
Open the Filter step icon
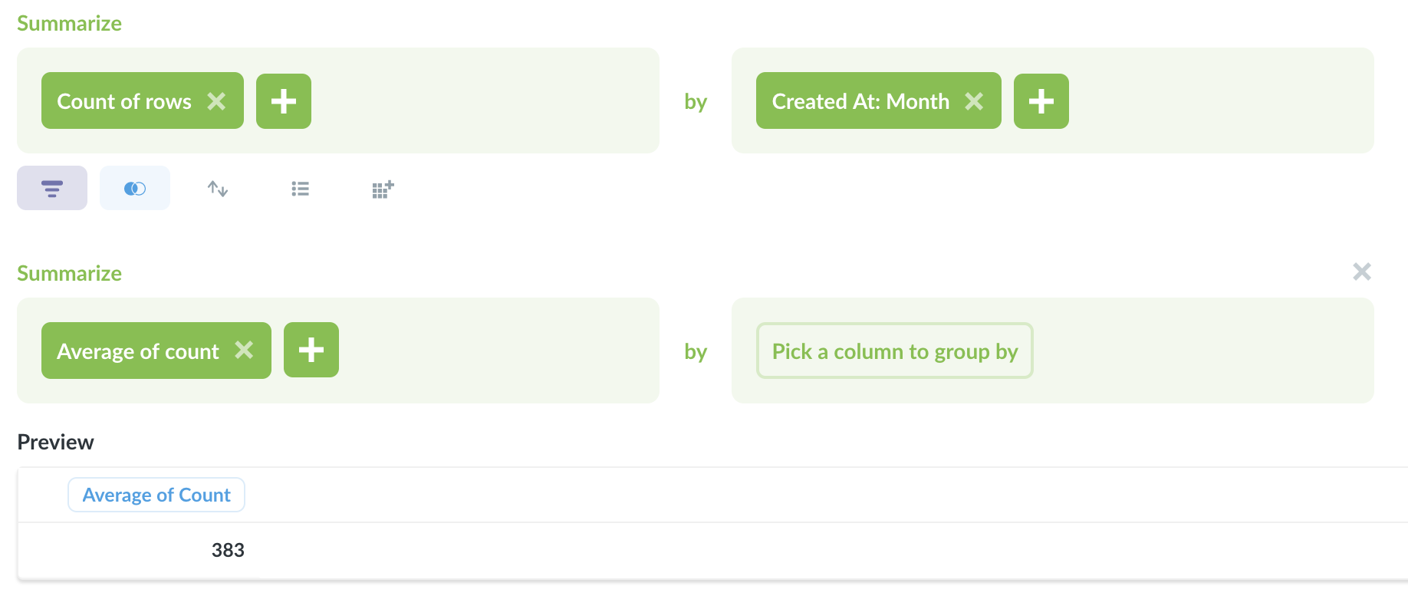51,188
